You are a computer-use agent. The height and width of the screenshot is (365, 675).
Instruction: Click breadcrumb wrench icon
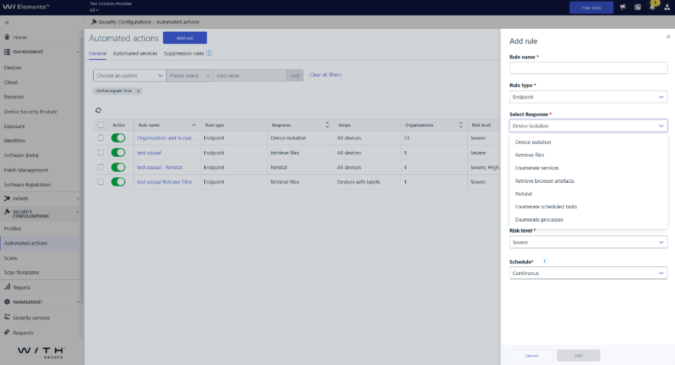coord(94,22)
